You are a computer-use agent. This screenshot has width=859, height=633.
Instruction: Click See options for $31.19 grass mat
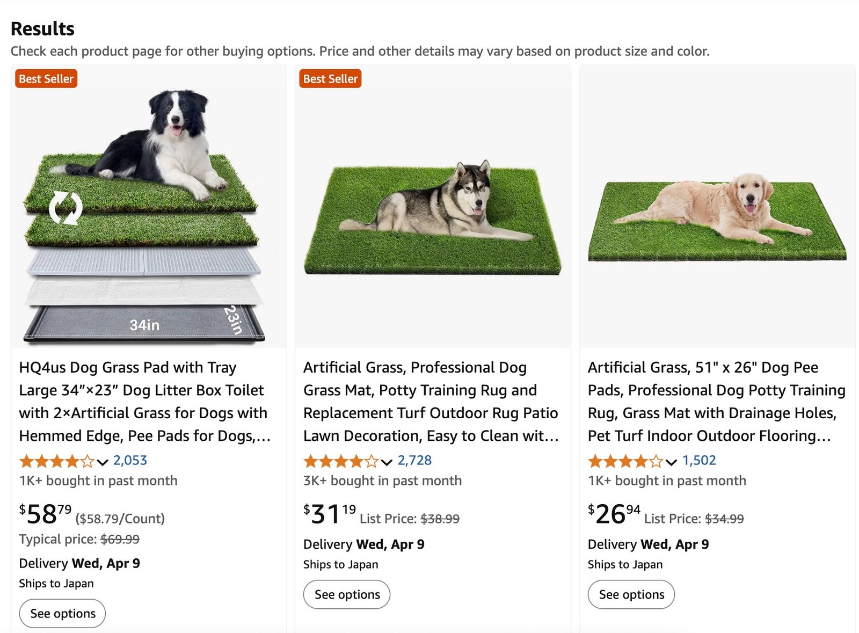347,594
